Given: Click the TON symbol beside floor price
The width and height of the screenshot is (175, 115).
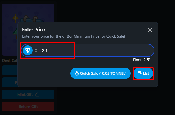Looking at the screenshot, I should click(x=148, y=60).
